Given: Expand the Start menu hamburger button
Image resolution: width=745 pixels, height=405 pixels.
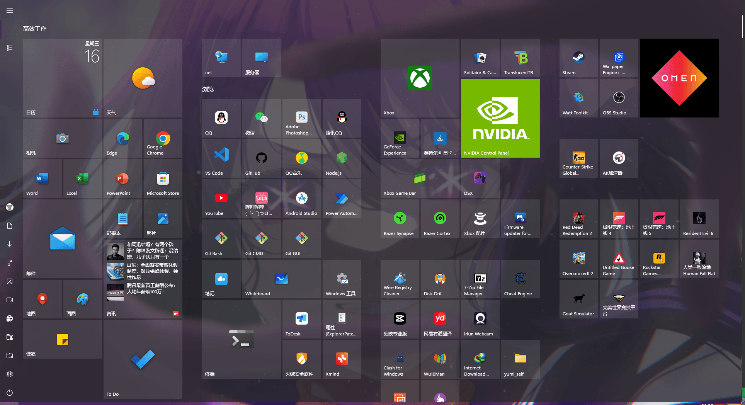Looking at the screenshot, I should (10, 11).
